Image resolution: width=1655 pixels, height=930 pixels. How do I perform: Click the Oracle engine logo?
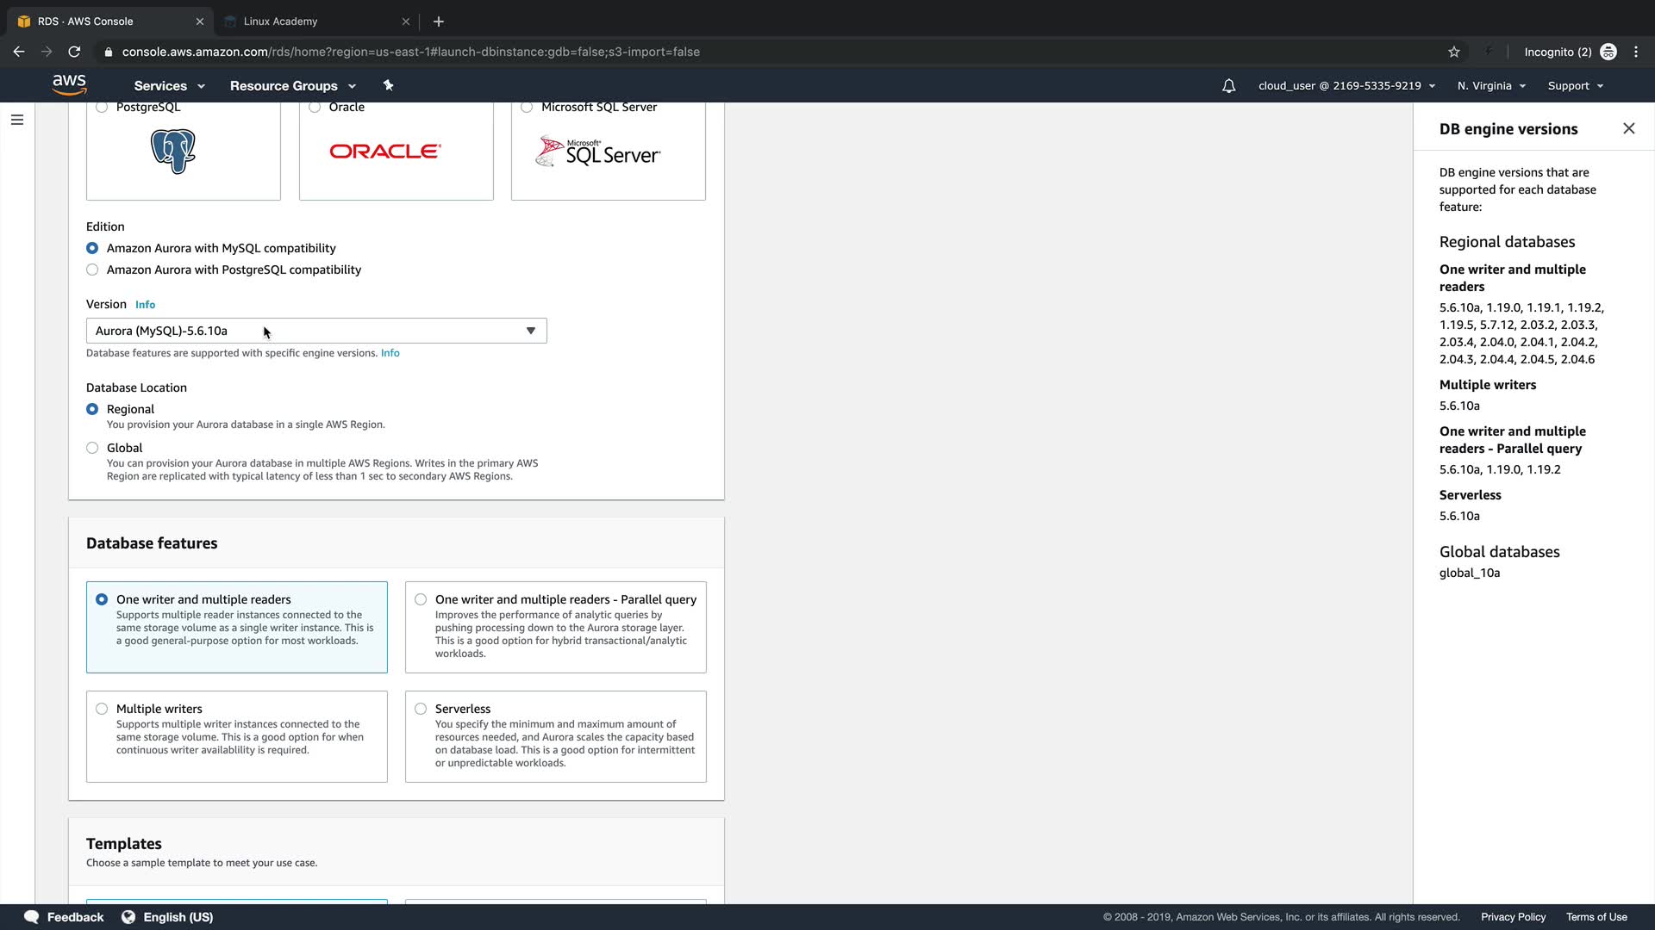point(384,152)
